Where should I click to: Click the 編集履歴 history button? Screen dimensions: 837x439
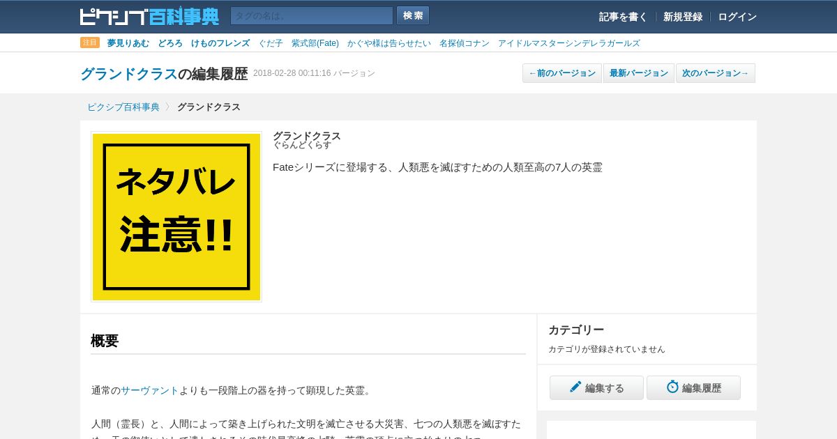693,387
